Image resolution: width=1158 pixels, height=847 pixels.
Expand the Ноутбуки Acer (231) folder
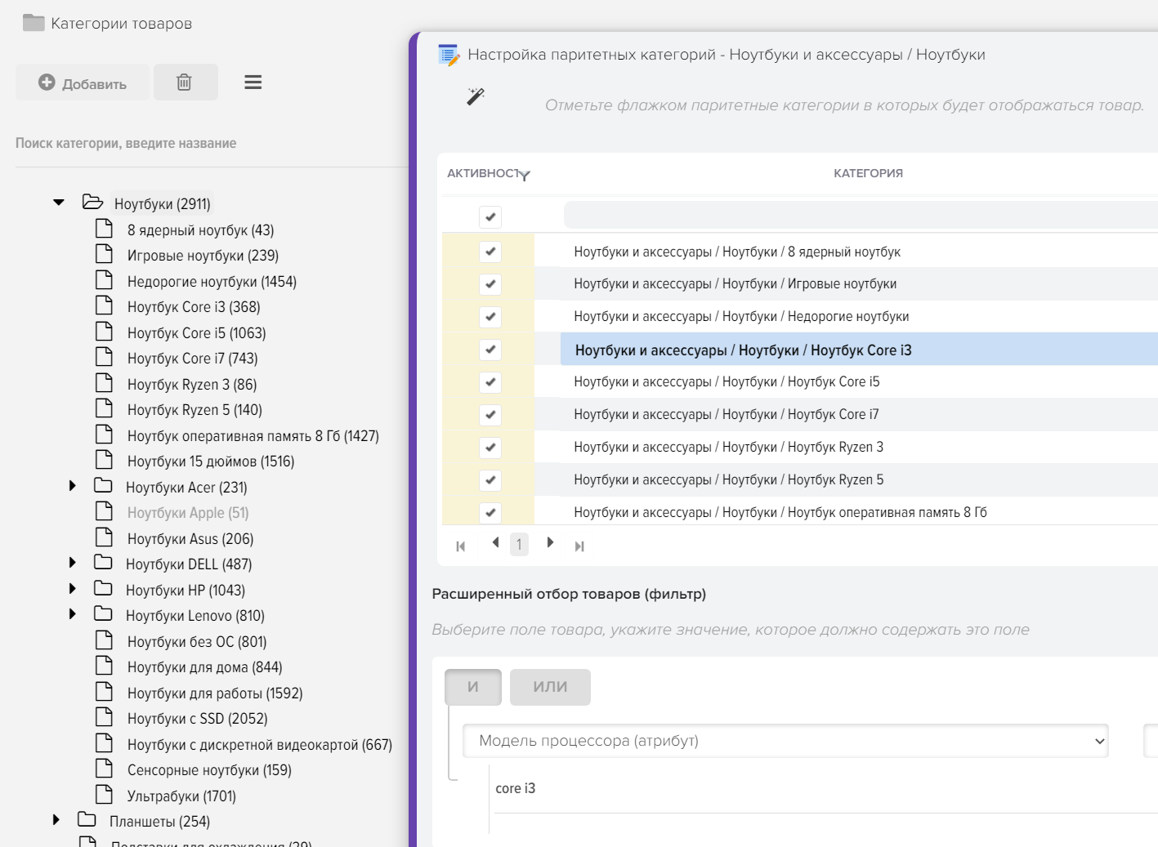(x=73, y=486)
